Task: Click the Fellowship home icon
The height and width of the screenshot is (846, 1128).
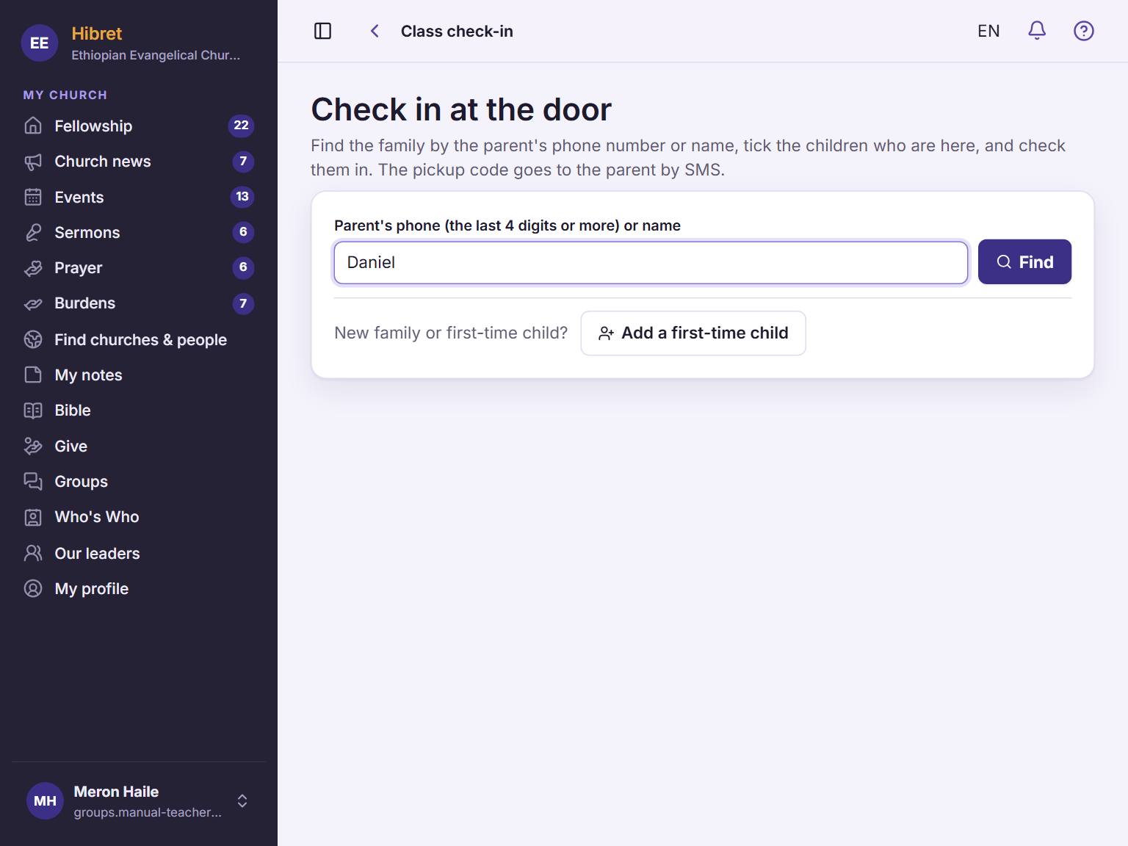Action: tap(33, 126)
